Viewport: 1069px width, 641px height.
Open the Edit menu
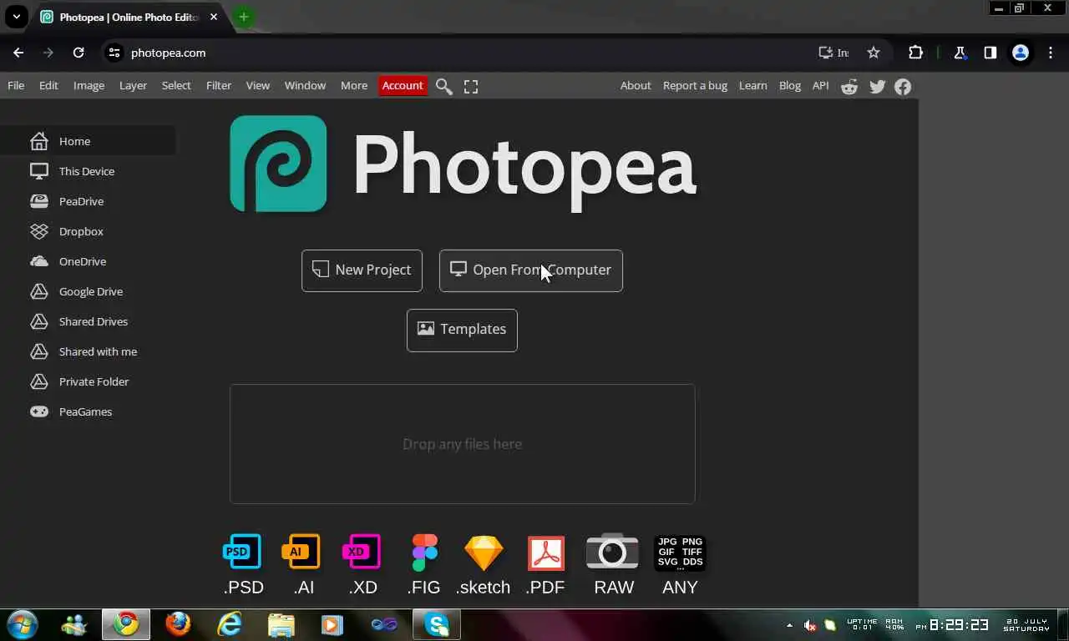pyautogui.click(x=48, y=85)
